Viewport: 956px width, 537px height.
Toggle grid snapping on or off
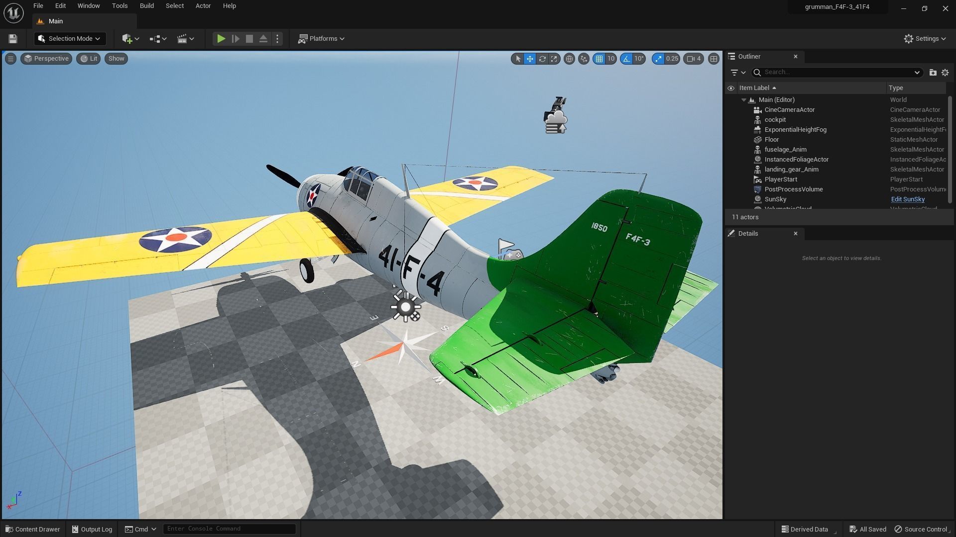599,59
